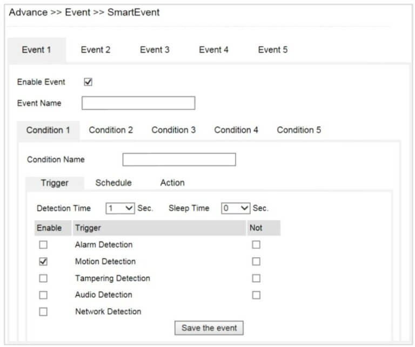Viewport: 415px width, 347px height.
Task: Switch to the Event 5 tab
Action: 273,50
